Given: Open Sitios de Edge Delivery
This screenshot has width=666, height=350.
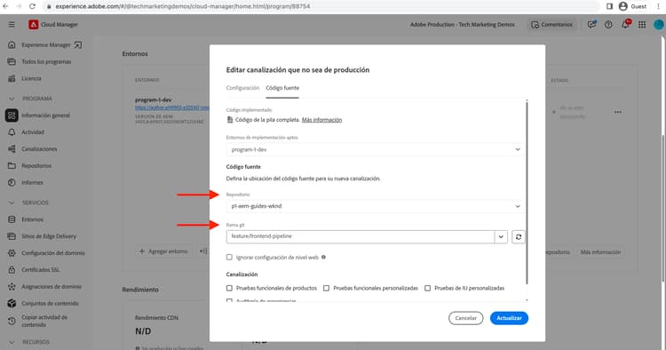Looking at the screenshot, I should [49, 236].
